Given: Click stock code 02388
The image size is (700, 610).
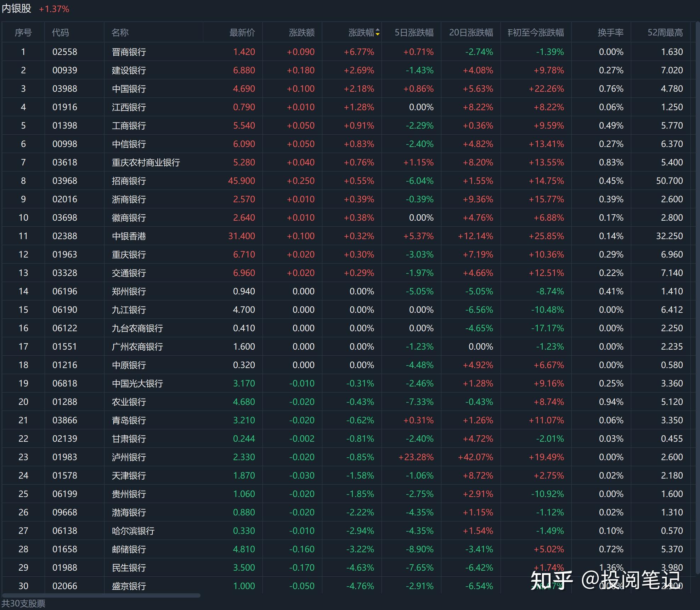Looking at the screenshot, I should point(65,236).
